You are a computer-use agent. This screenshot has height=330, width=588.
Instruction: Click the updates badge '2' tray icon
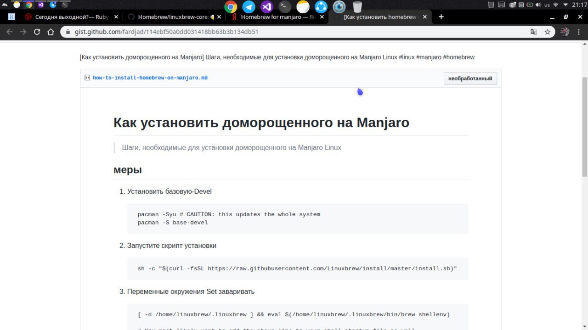(512, 5)
